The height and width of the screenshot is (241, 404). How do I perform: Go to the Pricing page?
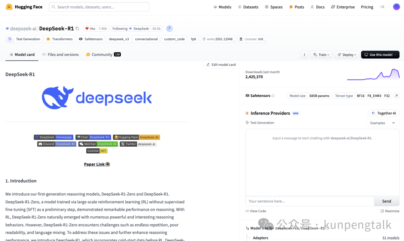click(367, 7)
